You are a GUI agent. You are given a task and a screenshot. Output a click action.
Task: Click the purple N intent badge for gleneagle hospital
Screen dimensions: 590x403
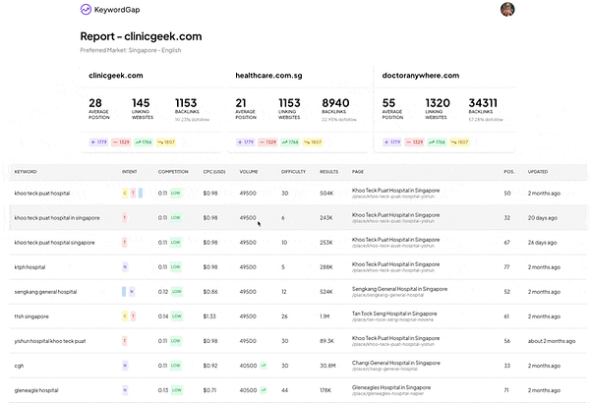[125, 390]
